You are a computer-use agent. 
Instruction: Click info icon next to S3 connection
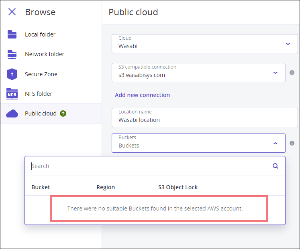292,73
